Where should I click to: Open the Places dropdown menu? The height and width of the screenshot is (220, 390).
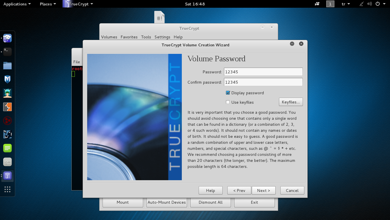coord(48,4)
